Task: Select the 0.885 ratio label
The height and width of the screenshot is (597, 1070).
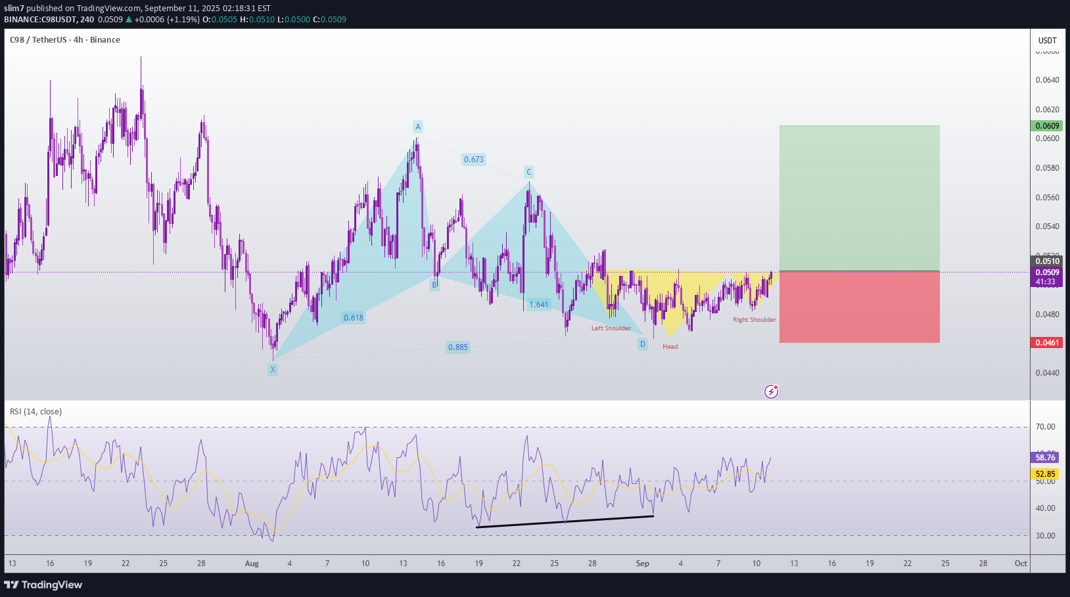Action: [458, 347]
